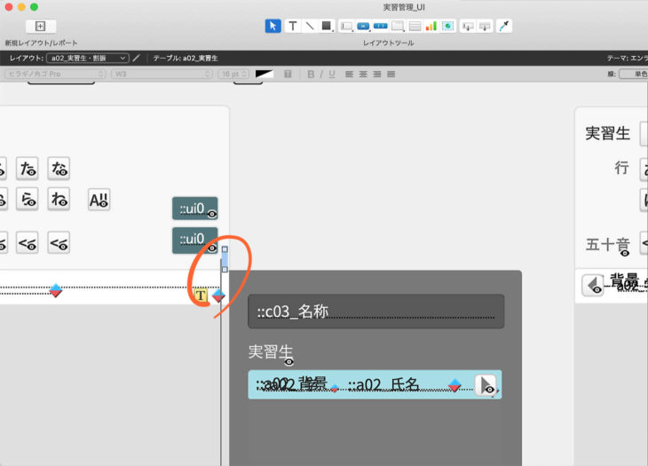Select the Button tool in layout tools
Viewport: 648px width, 466px height.
363,26
